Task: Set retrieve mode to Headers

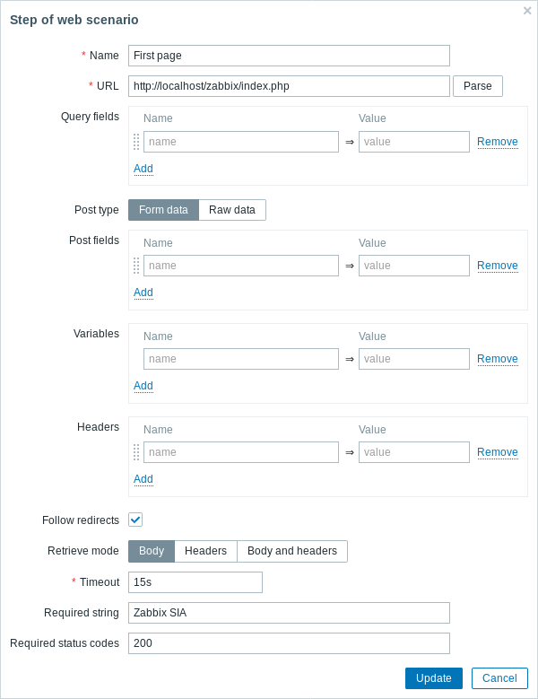Action: [x=205, y=551]
